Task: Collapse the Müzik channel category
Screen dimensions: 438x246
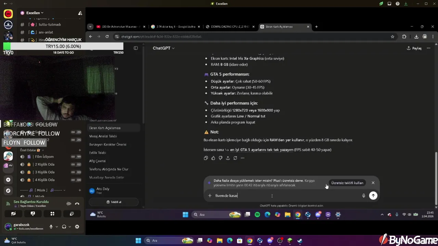Action: pyautogui.click(x=42, y=190)
